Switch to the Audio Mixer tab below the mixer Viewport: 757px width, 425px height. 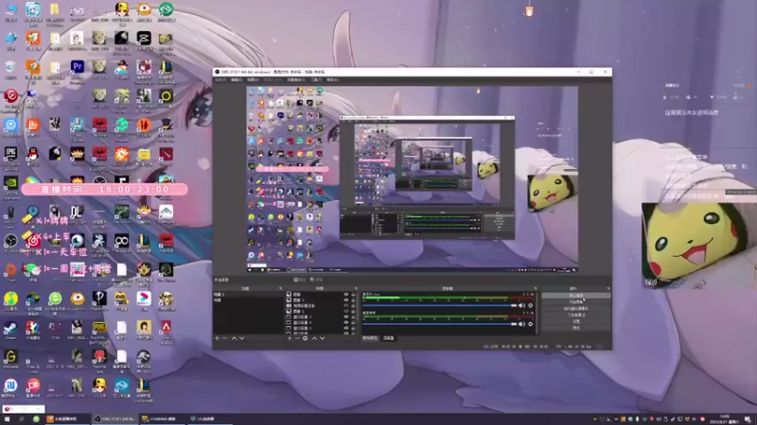389,338
